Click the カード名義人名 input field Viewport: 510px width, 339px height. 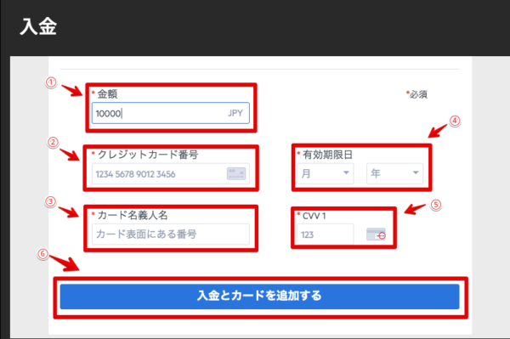171,234
